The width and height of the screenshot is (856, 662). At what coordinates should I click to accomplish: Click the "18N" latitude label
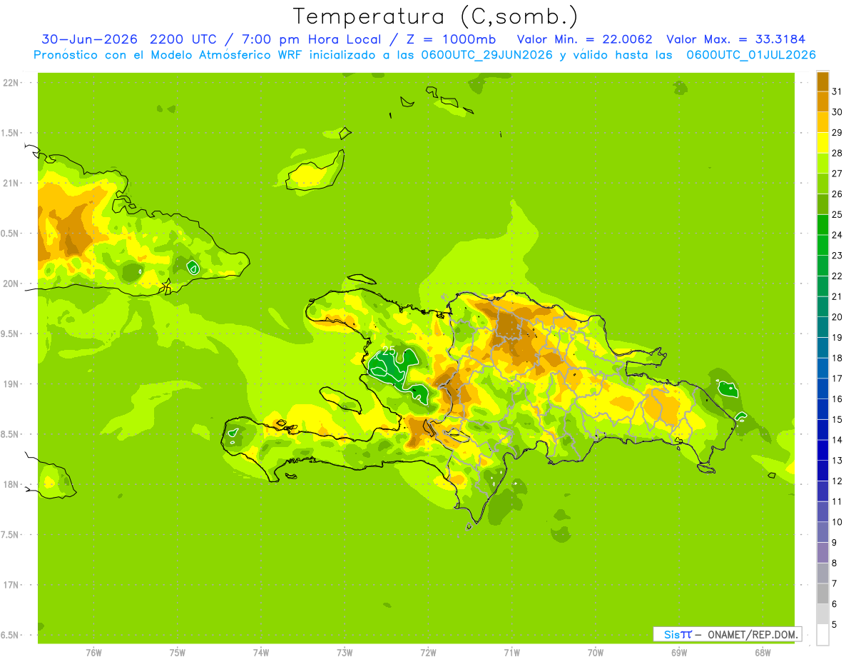coord(10,484)
